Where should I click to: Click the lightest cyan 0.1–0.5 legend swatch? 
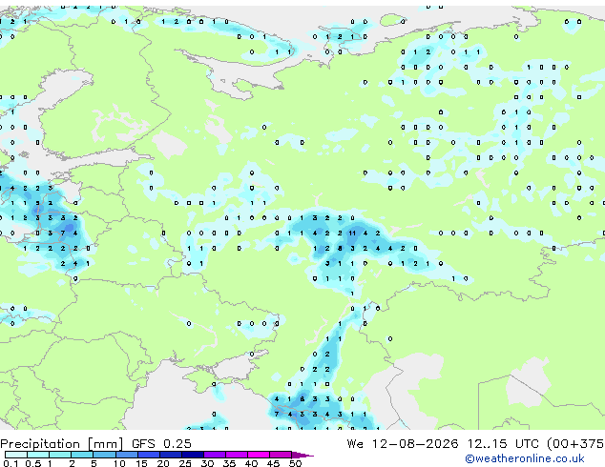pos(16,455)
